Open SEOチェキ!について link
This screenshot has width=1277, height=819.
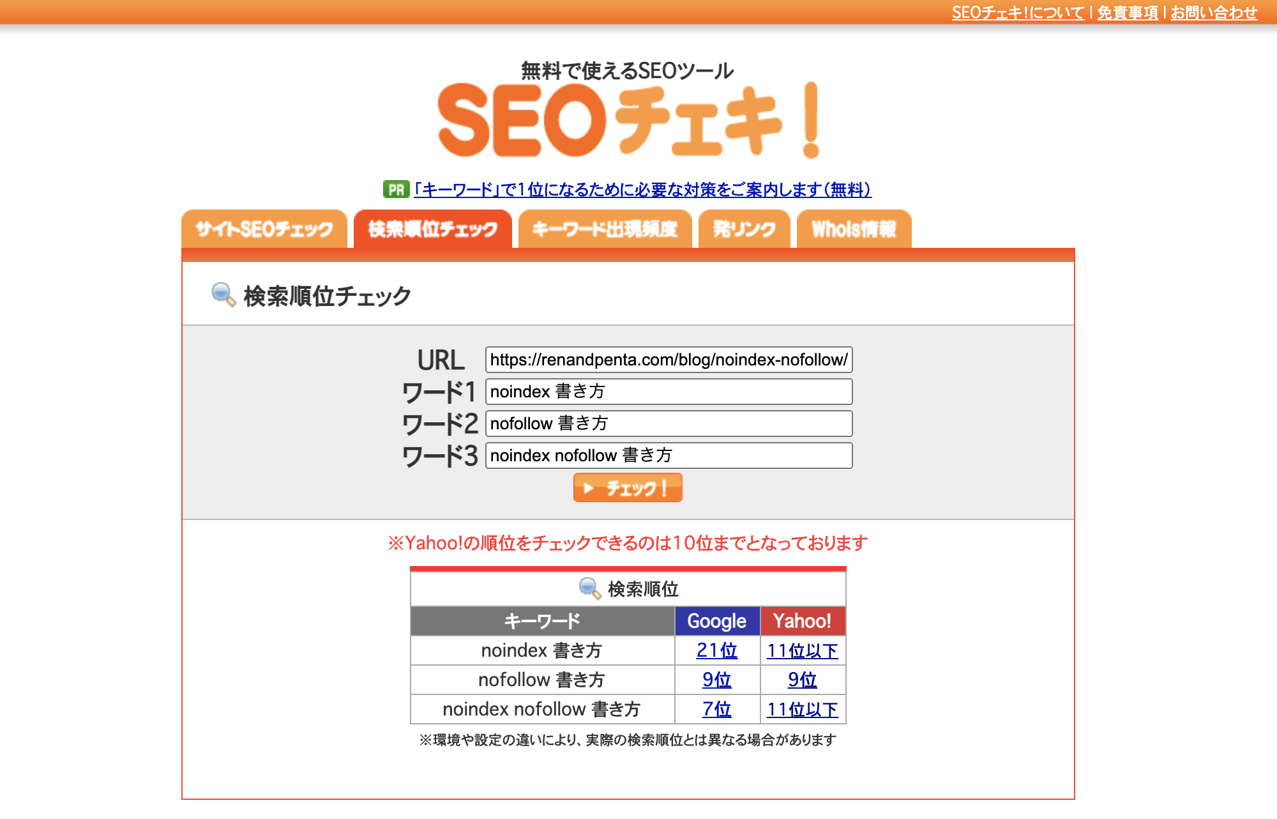click(1018, 13)
